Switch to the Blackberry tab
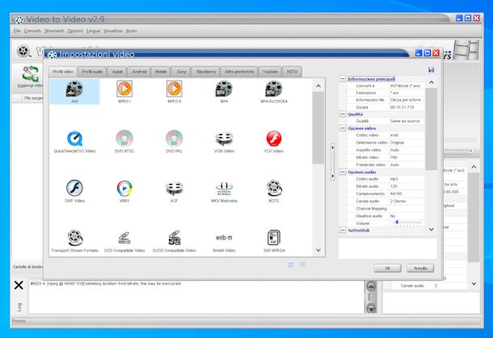 pos(206,72)
